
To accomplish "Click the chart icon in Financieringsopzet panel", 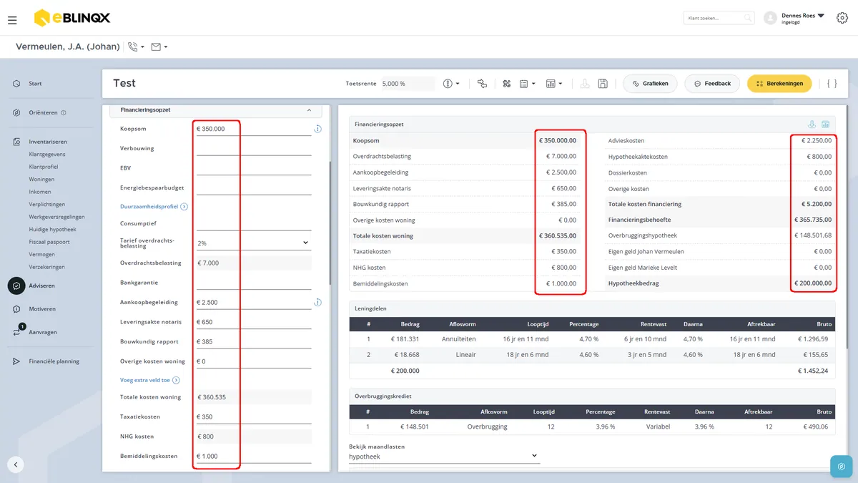I will 825,124.
